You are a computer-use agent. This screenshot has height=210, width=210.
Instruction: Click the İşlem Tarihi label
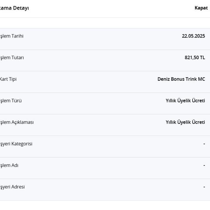11,36
